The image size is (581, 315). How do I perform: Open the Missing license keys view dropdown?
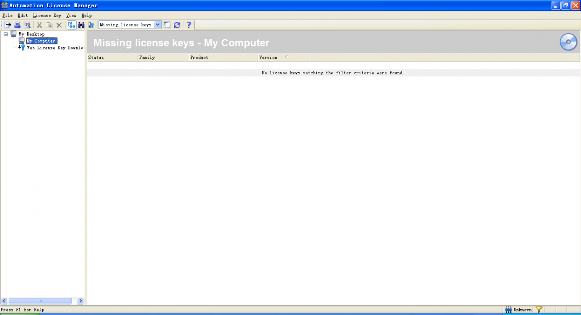click(x=158, y=25)
